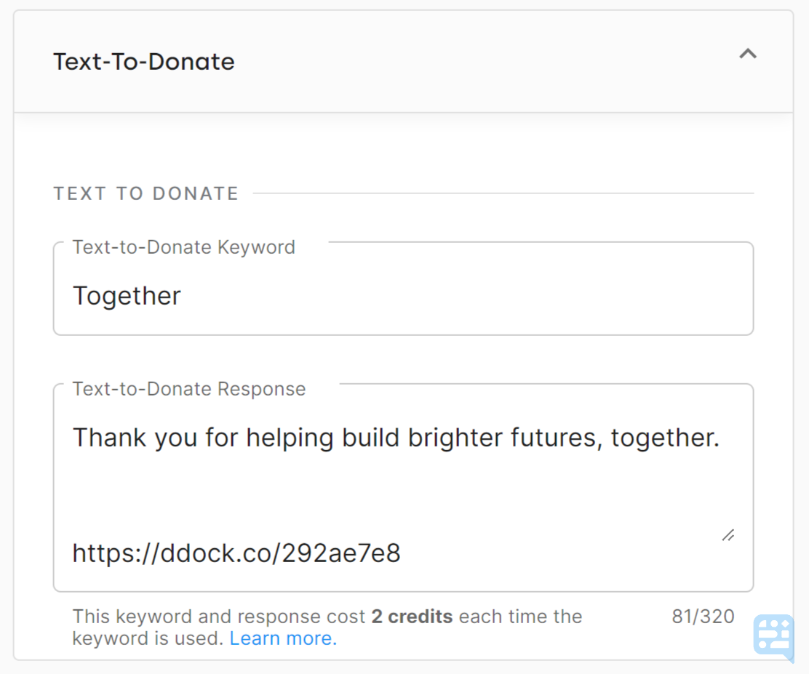Select the Text-To-Donate header title

[x=143, y=61]
